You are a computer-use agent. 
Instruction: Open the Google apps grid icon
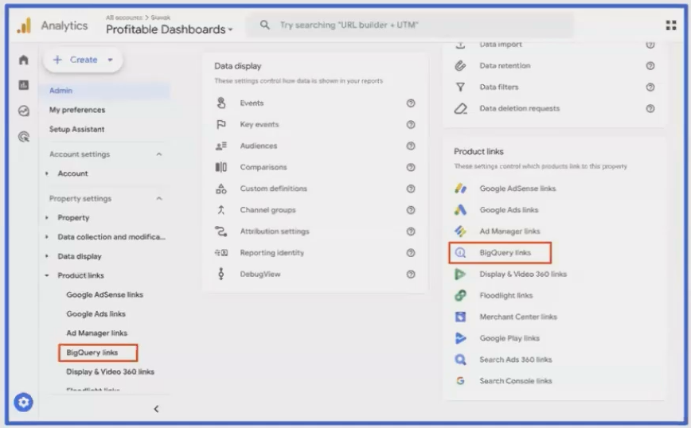coord(671,25)
